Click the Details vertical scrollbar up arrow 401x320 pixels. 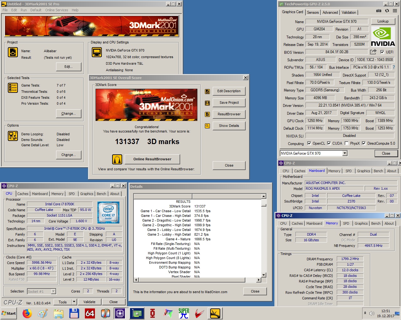pos(264,196)
